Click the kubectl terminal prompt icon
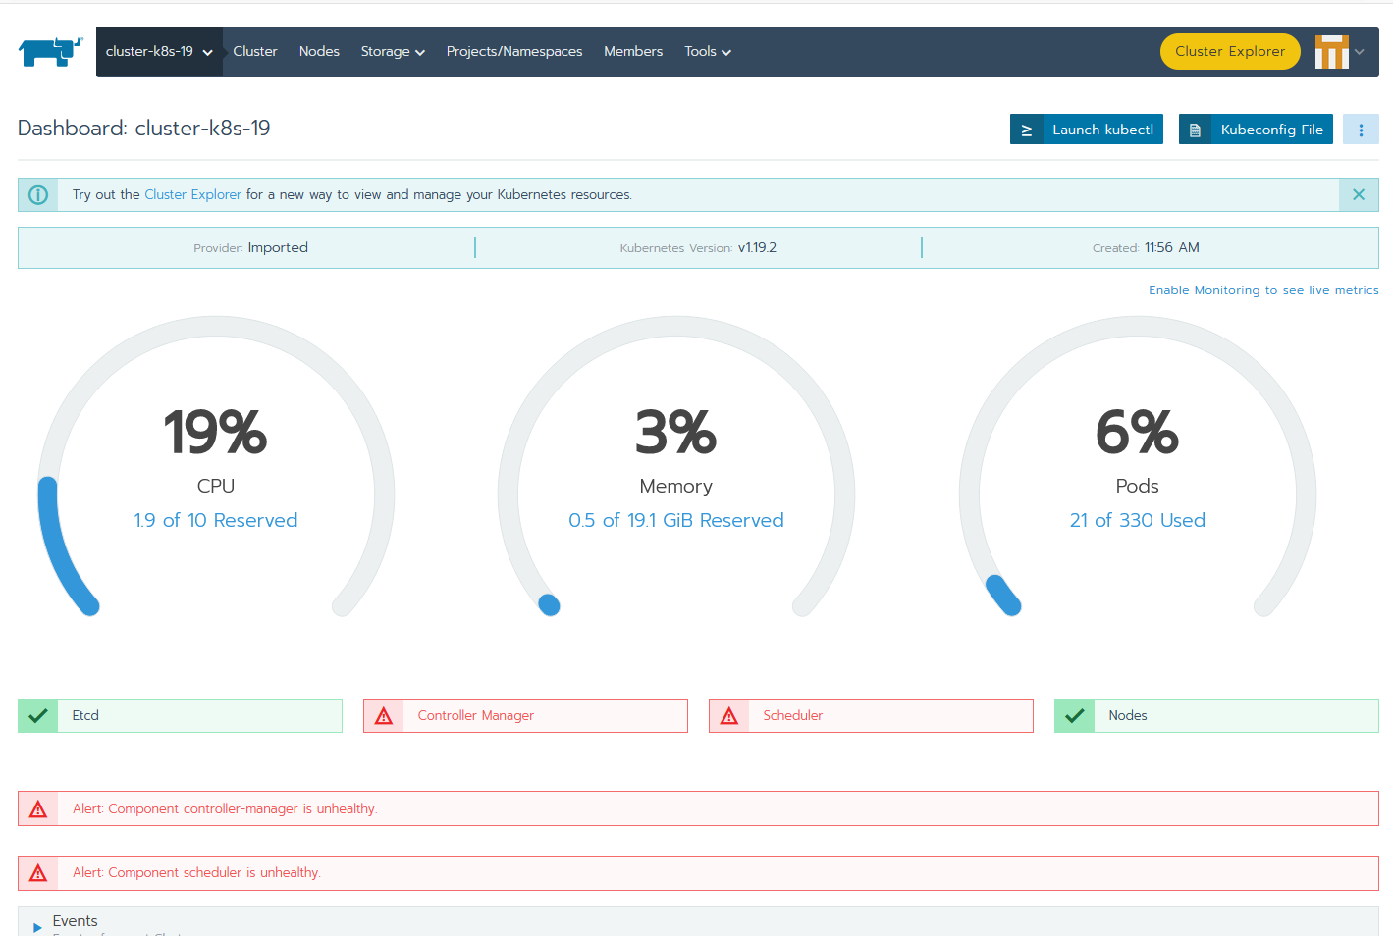1393x936 pixels. point(1027,130)
